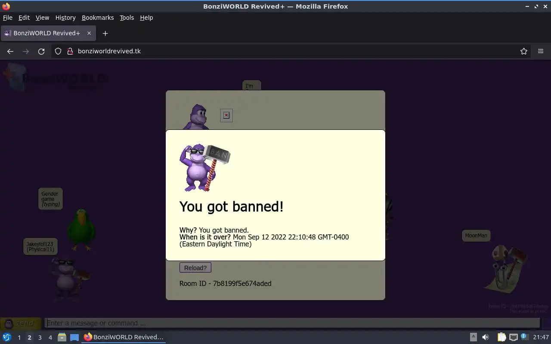Click the Reload? button
Image resolution: width=551 pixels, height=344 pixels.
(195, 267)
